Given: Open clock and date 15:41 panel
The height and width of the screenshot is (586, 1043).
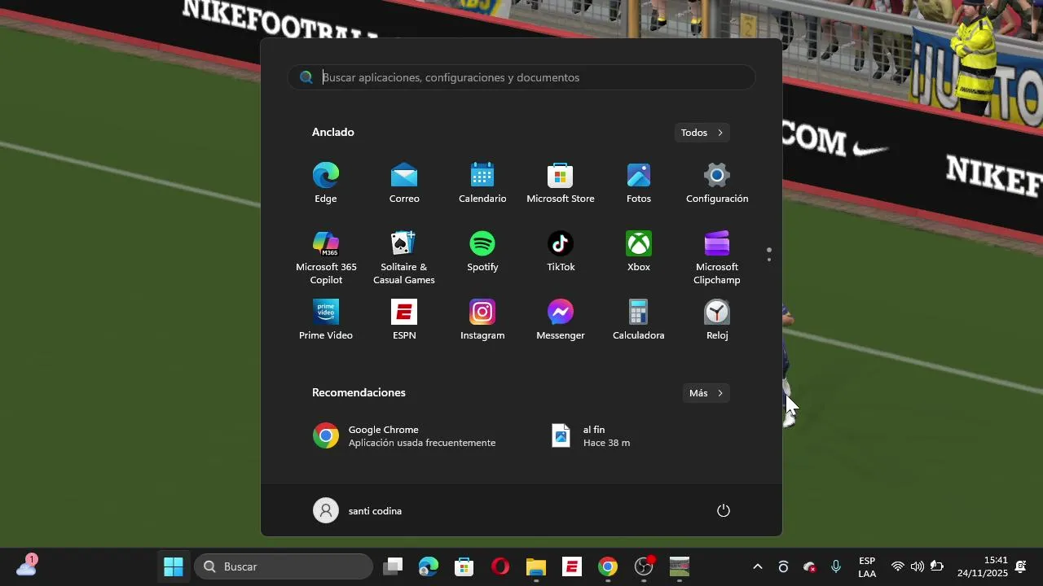Looking at the screenshot, I should tap(982, 566).
